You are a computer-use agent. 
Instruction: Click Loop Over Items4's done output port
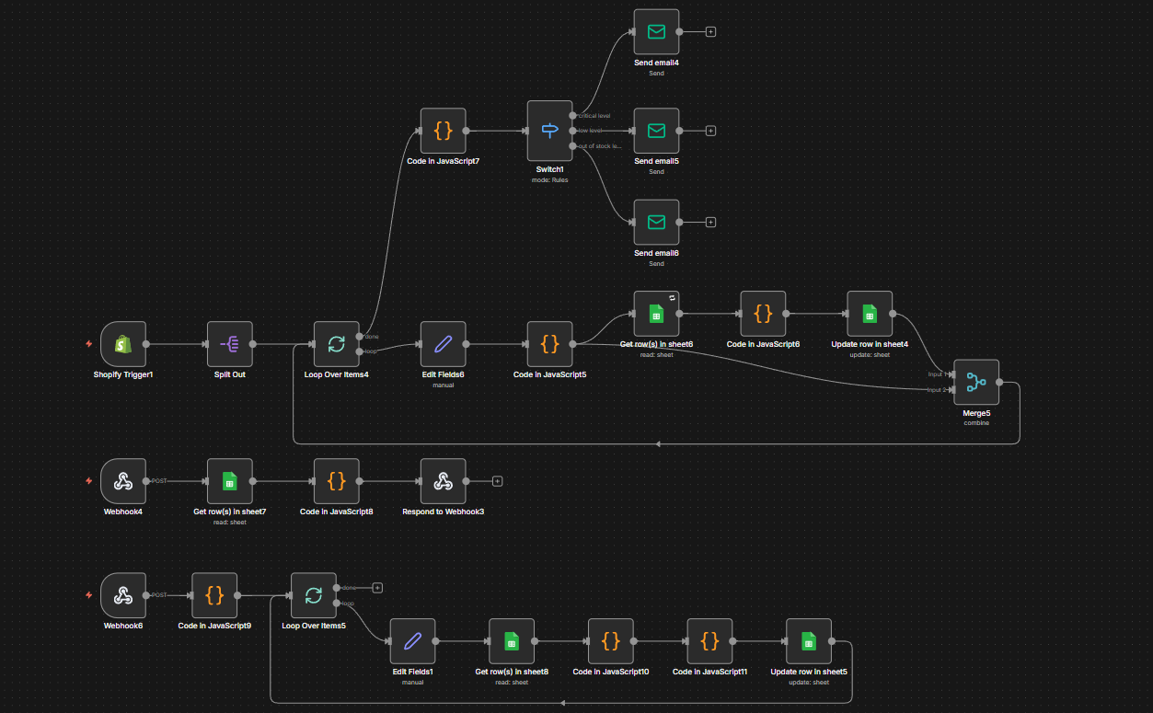coord(359,337)
